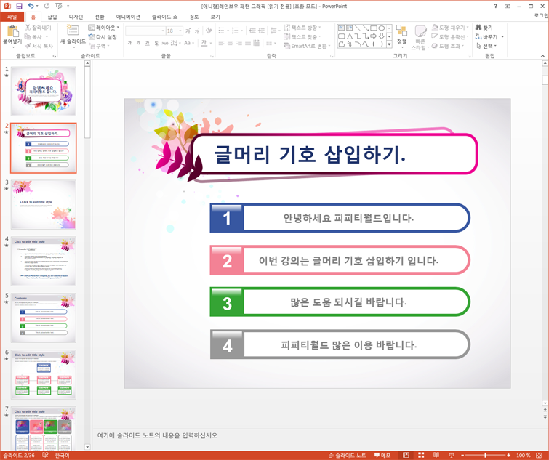Viewport: 549px width, 460px height.
Task: Click the Cut (잘라내기) scissors button
Action: pos(38,28)
